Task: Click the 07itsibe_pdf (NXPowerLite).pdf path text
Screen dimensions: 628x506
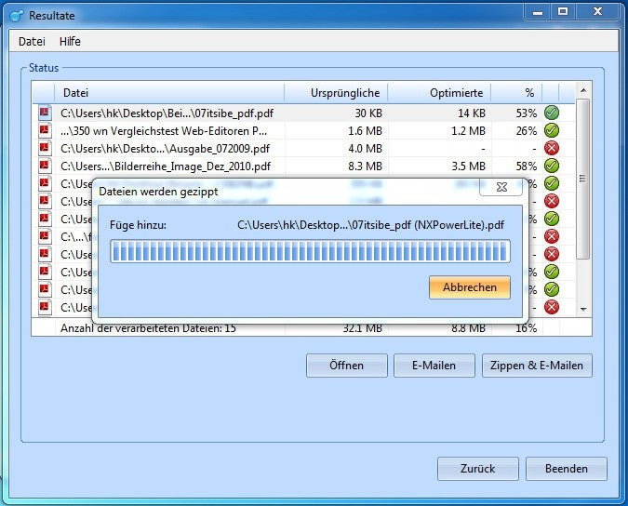Action: 371,225
